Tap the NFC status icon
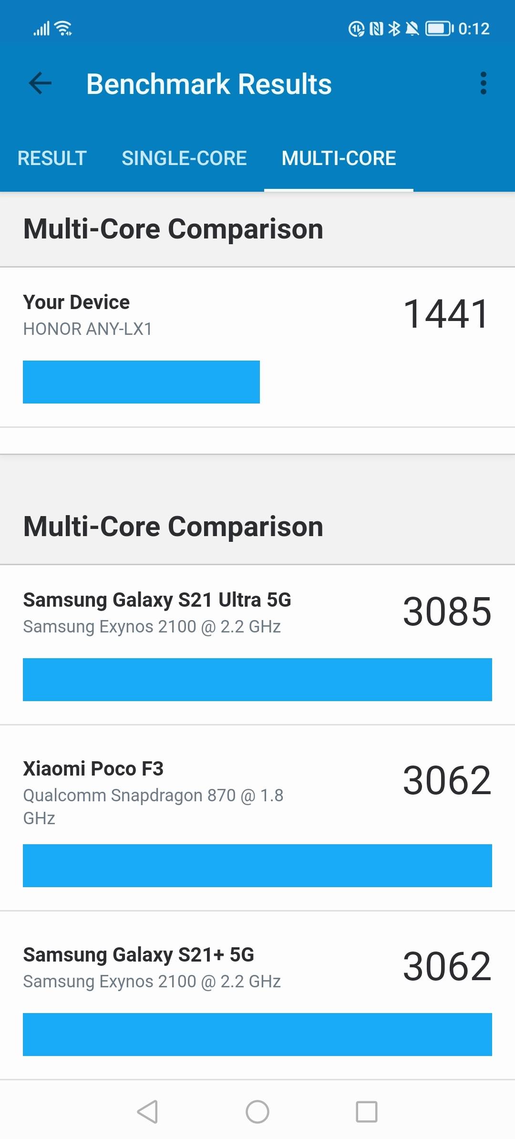 (x=376, y=29)
